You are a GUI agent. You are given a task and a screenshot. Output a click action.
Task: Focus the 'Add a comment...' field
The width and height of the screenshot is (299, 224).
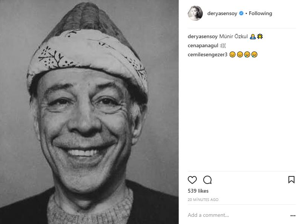[234, 215]
